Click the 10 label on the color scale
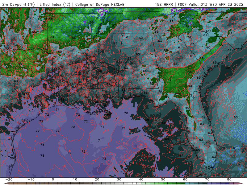This screenshot has width=247, height=185. coord(75,179)
